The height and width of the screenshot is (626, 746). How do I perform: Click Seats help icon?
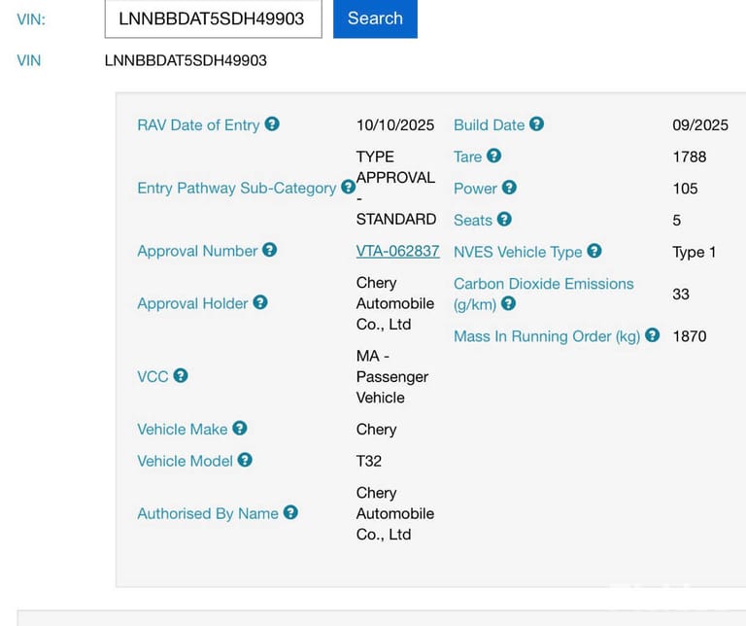pos(504,219)
